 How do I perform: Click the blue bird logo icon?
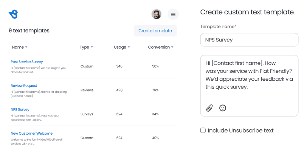(13, 14)
